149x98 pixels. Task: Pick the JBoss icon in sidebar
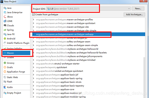coord(5,17)
